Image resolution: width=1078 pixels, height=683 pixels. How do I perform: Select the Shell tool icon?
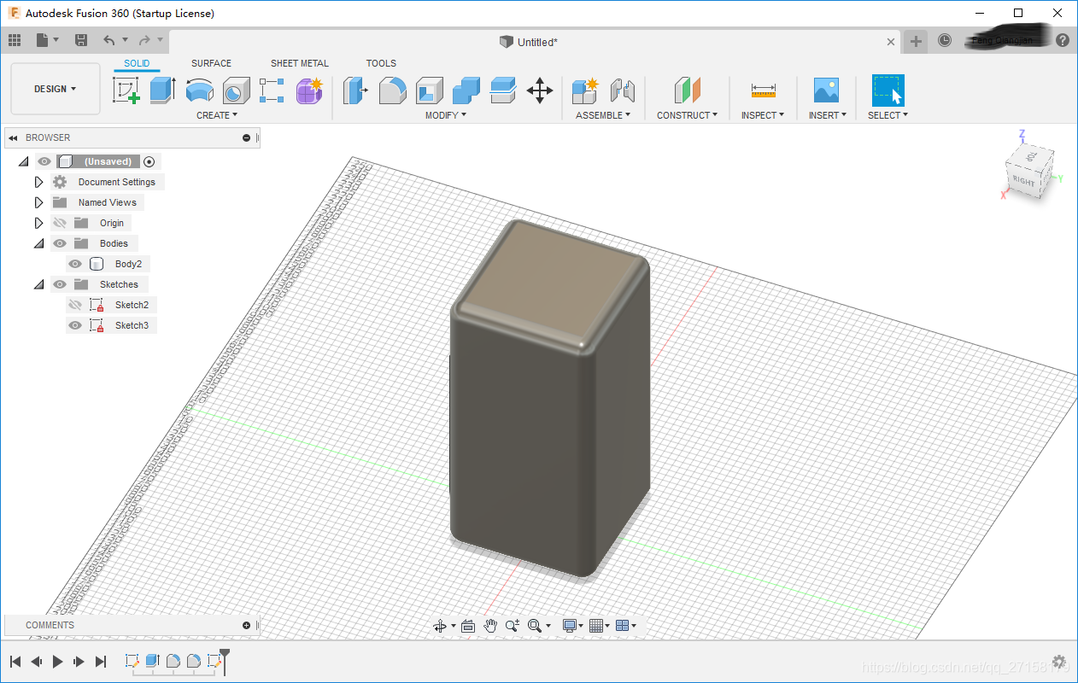pyautogui.click(x=429, y=90)
